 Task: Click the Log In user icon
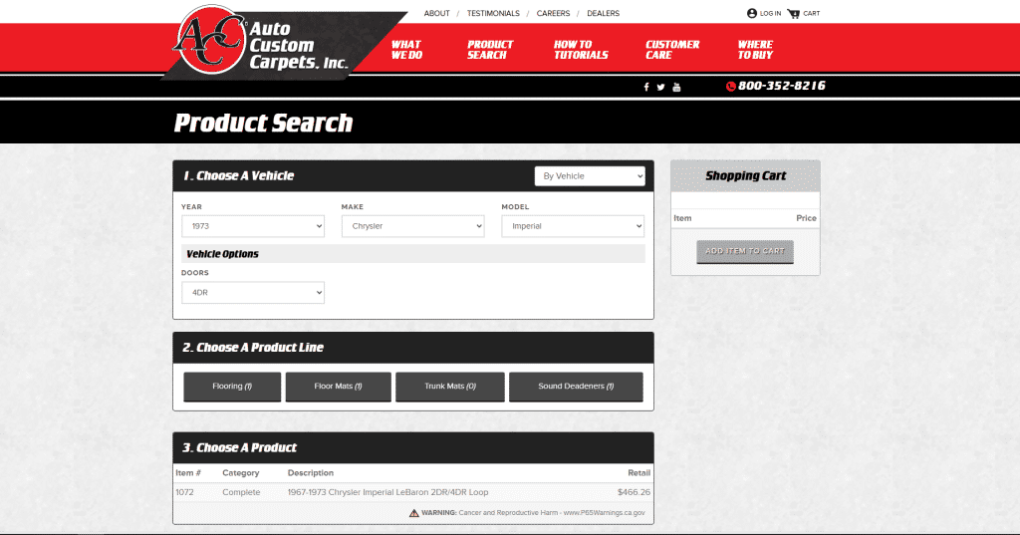(x=752, y=13)
